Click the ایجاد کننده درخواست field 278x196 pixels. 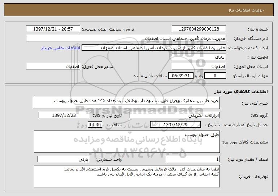point(154,48)
